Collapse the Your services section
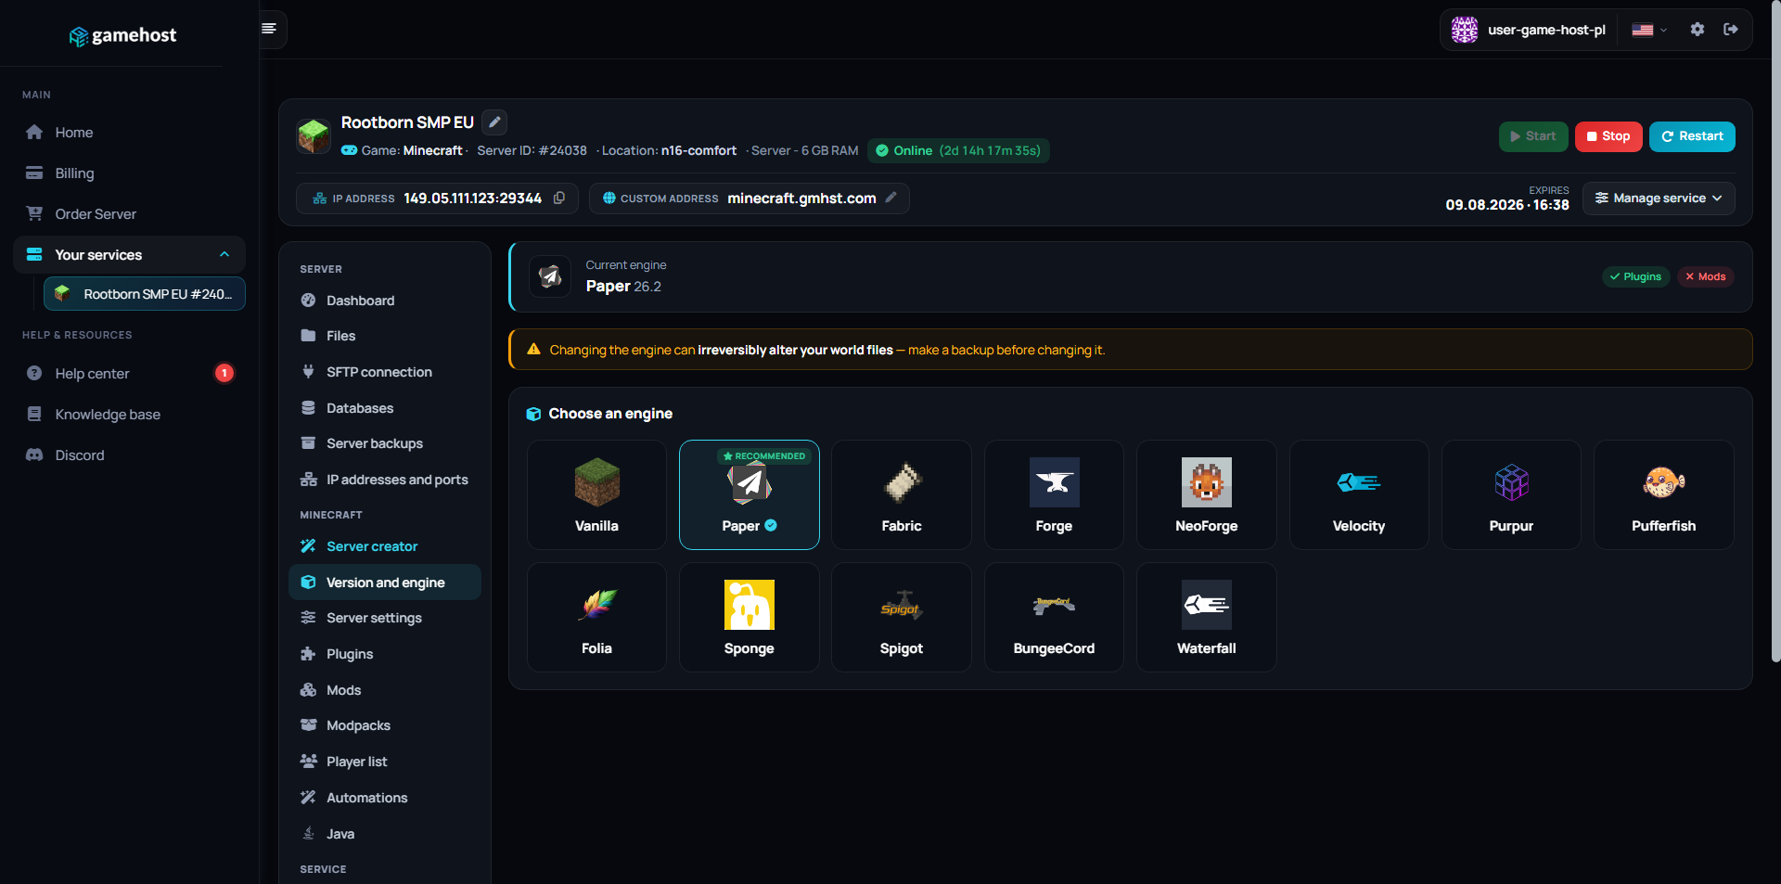The height and width of the screenshot is (884, 1781). (129, 255)
